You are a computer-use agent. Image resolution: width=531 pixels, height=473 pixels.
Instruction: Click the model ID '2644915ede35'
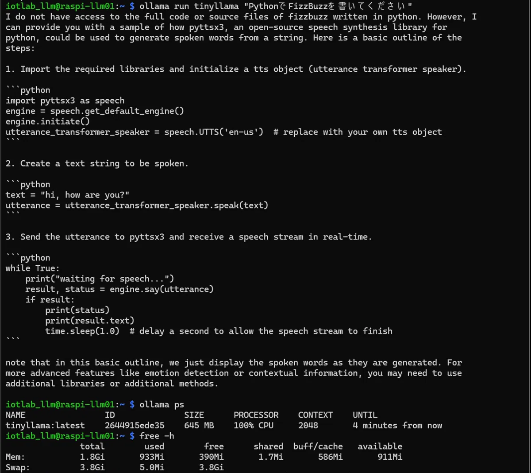coord(135,426)
